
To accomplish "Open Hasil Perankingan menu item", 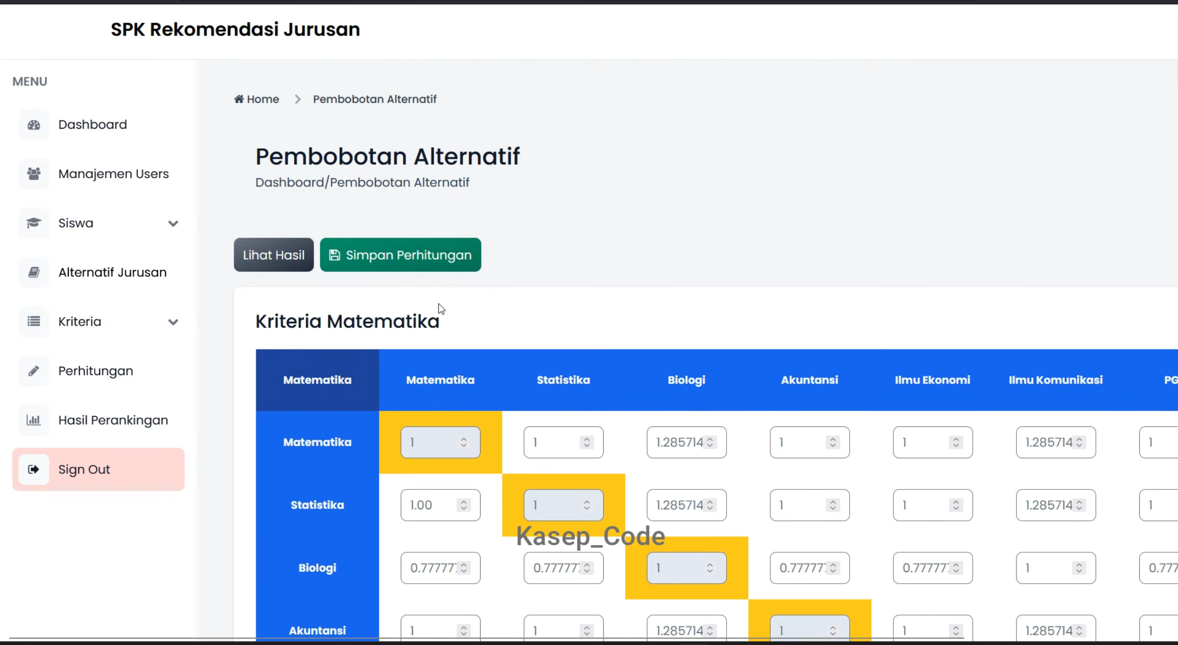I will [98, 420].
